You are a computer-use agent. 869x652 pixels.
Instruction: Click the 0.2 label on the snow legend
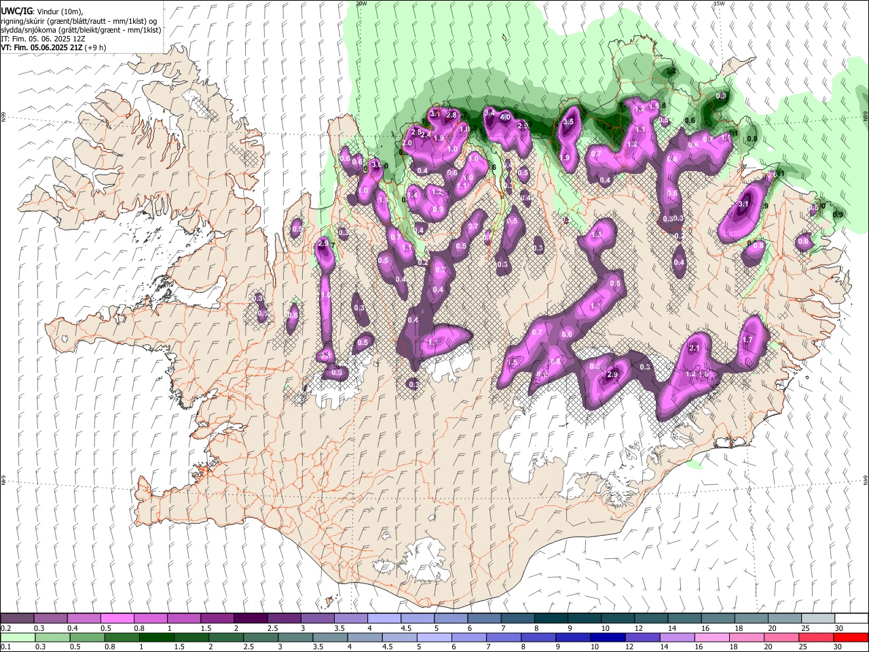point(5,628)
